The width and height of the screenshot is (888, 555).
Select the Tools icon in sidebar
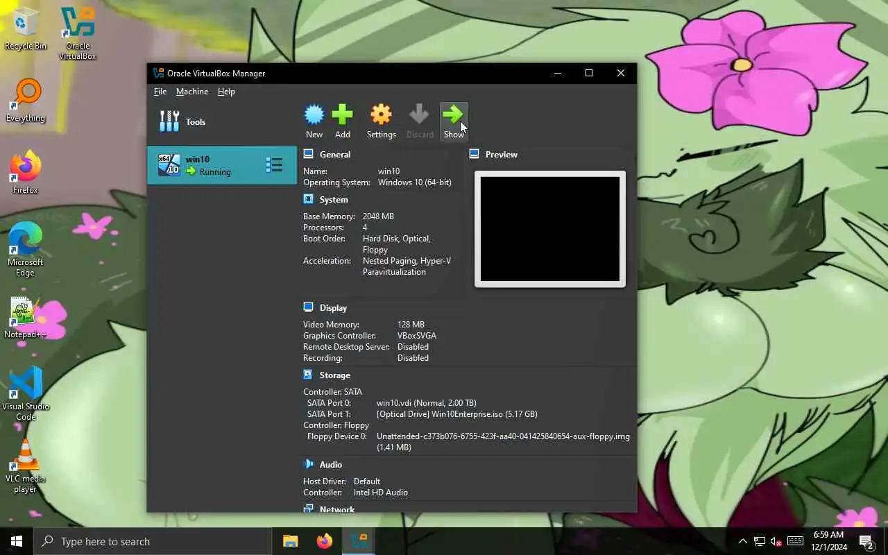[x=169, y=121]
